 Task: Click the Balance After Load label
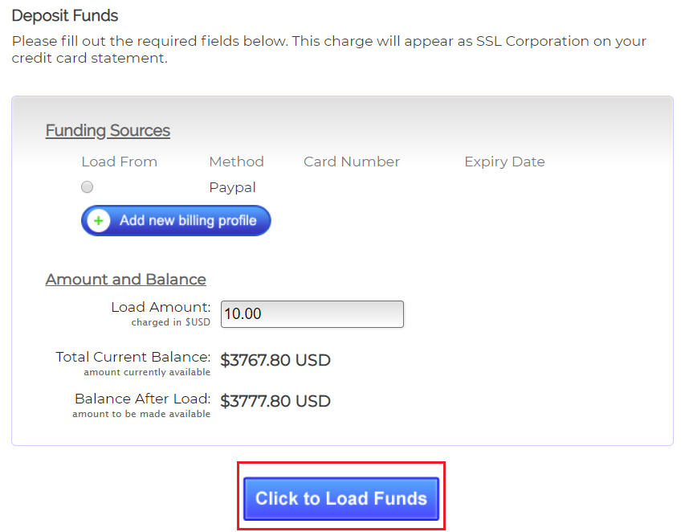(x=142, y=399)
